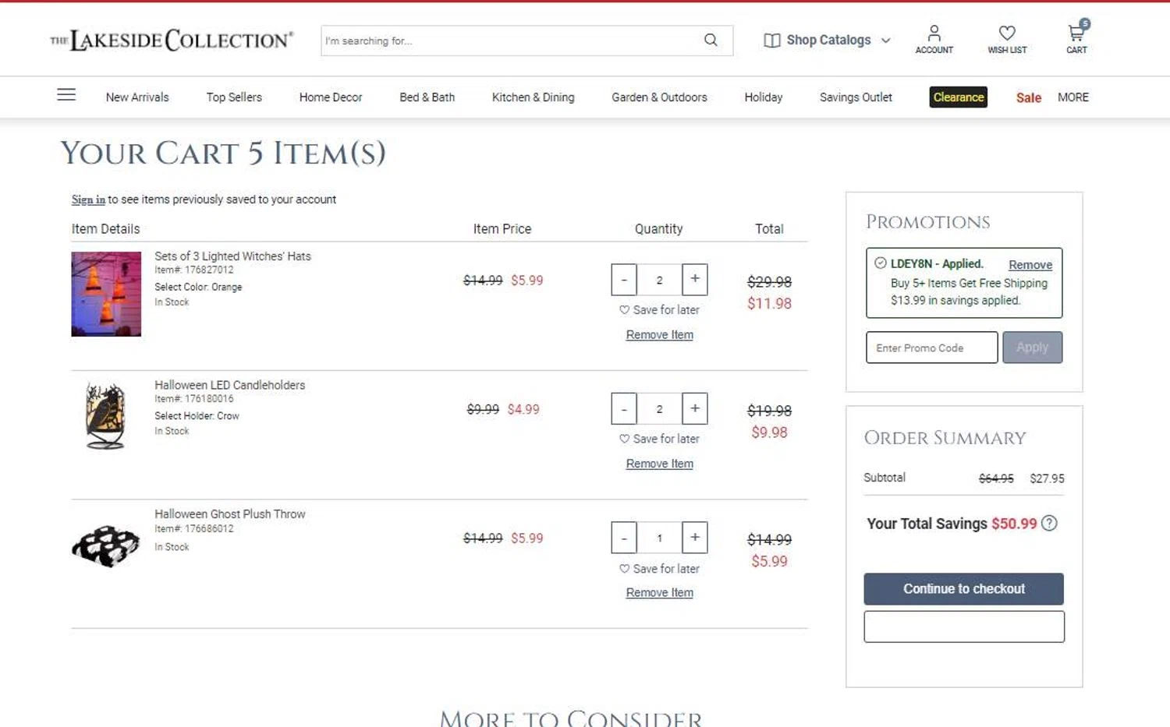The width and height of the screenshot is (1170, 727).
Task: Expand the Shop Catalogs dropdown
Action: click(885, 41)
